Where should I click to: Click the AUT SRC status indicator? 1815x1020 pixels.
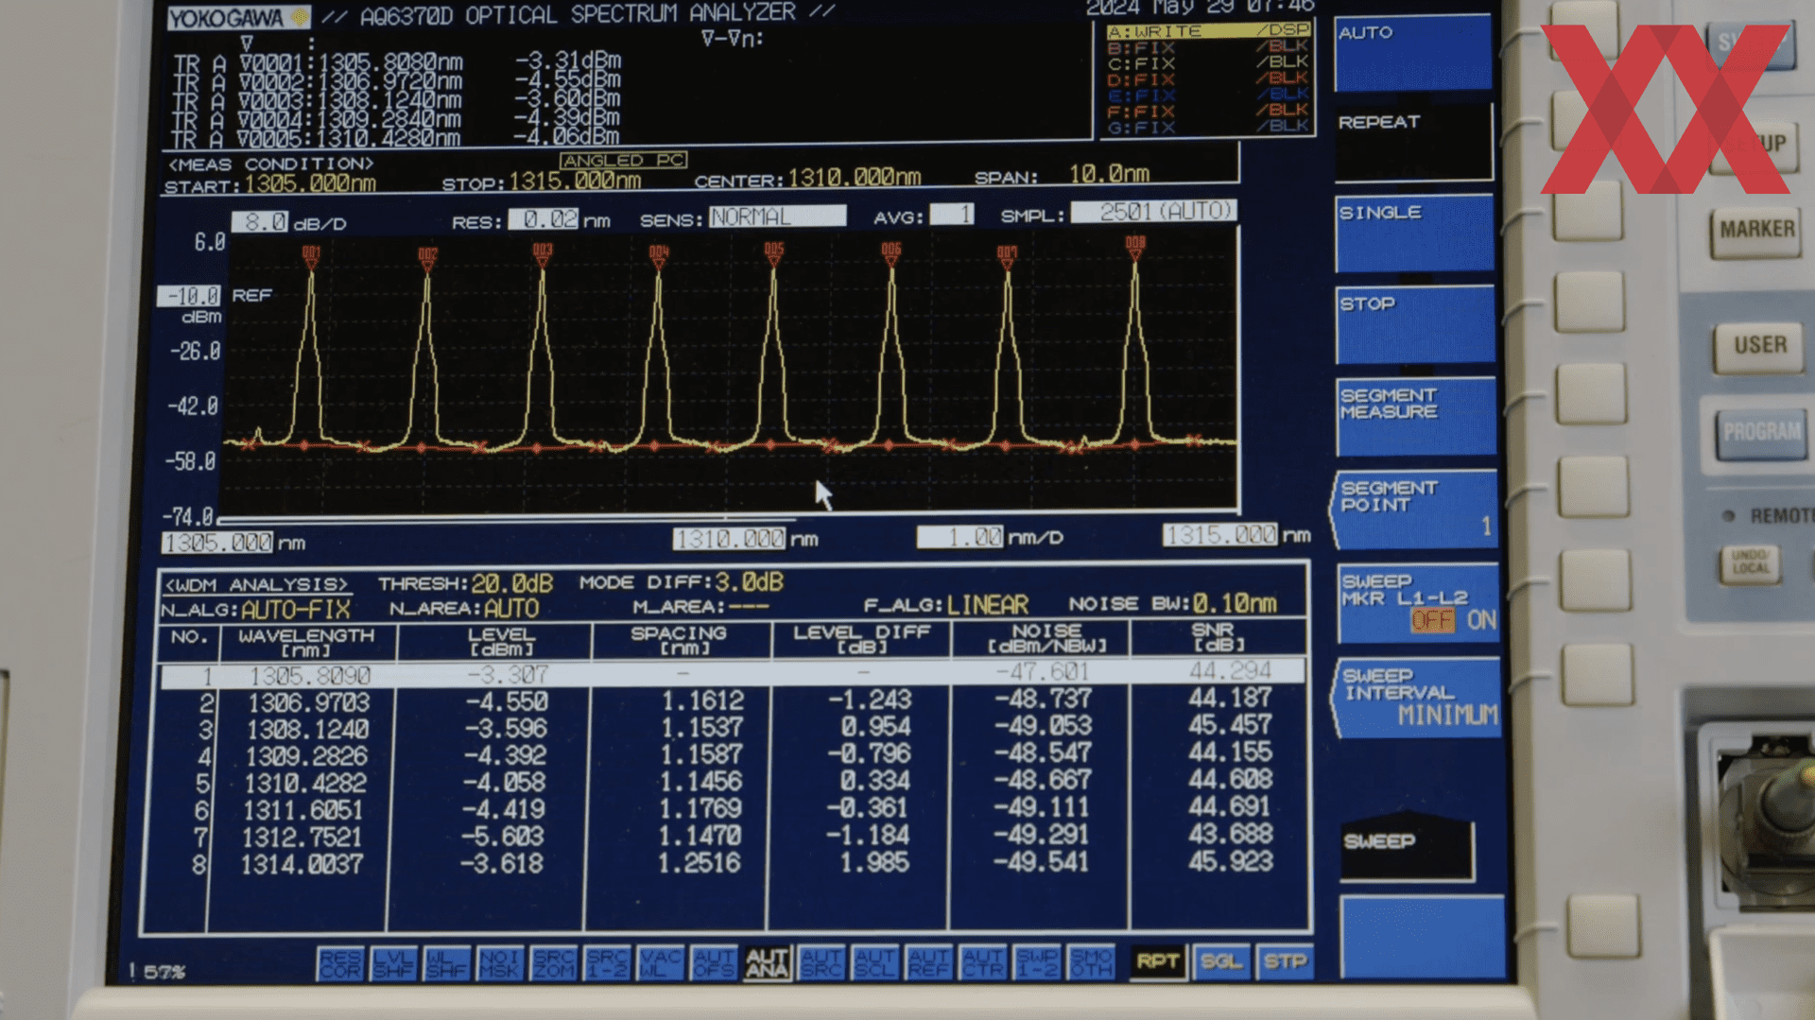click(821, 963)
